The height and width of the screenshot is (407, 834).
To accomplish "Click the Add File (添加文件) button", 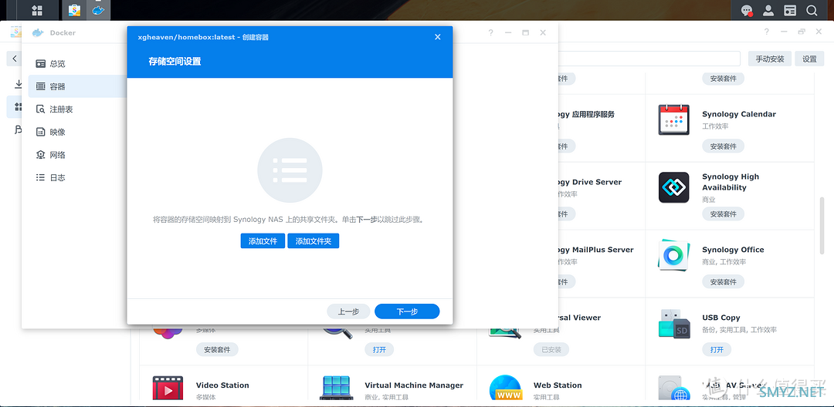I will pyautogui.click(x=263, y=241).
